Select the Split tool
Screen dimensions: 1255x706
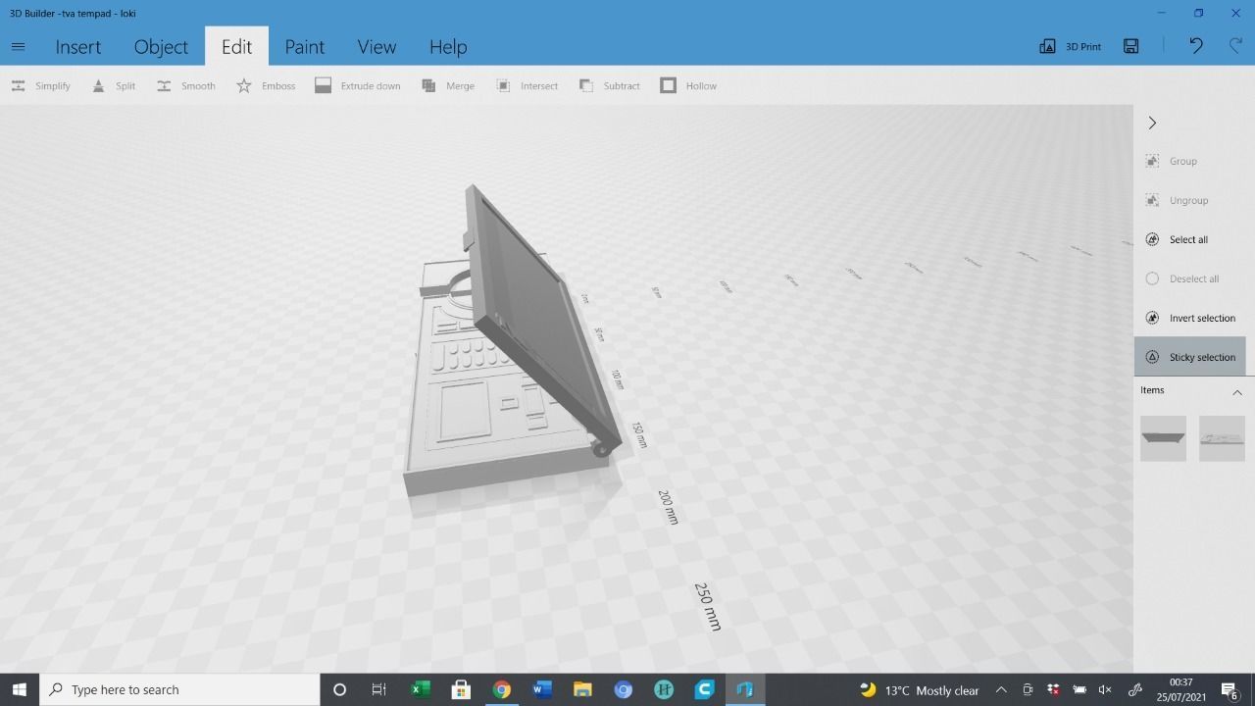99,86
